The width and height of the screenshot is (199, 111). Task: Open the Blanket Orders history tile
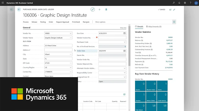click(151, 86)
